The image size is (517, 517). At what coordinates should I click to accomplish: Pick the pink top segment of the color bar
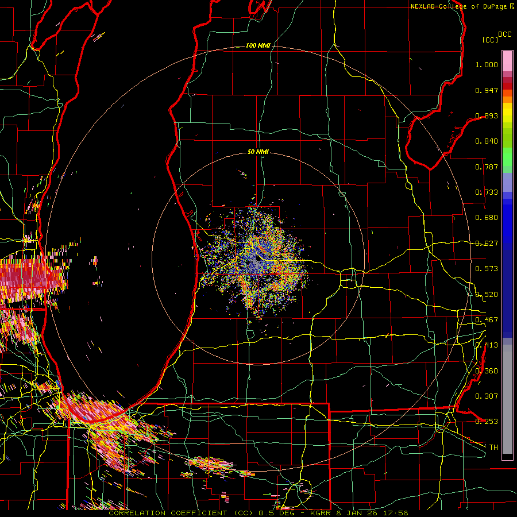point(507,61)
